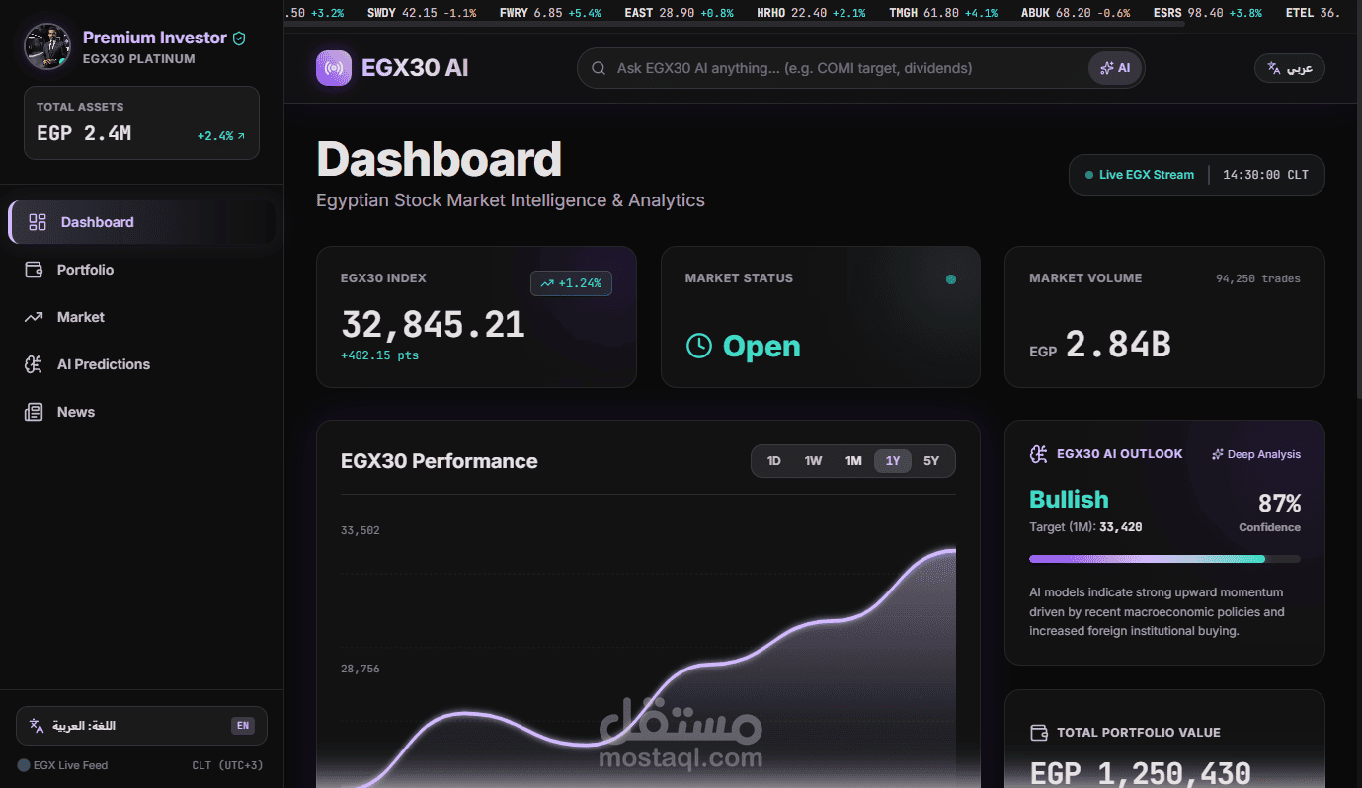Click the Bullish outlook heading
Screen dimensions: 1362x788
(1069, 500)
